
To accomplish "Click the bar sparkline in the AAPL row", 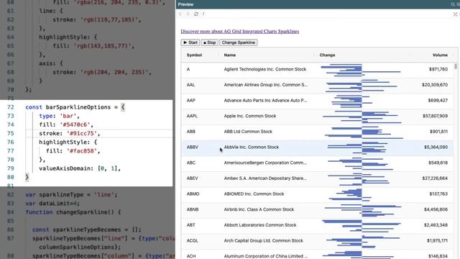I will coord(362,117).
